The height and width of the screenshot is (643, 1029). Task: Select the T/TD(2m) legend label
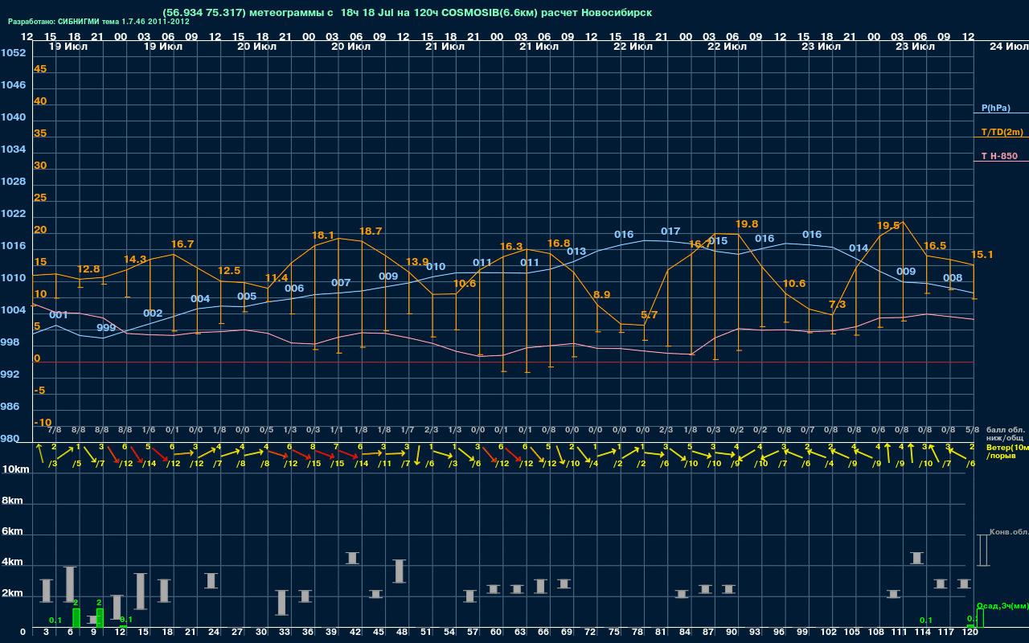point(1002,132)
